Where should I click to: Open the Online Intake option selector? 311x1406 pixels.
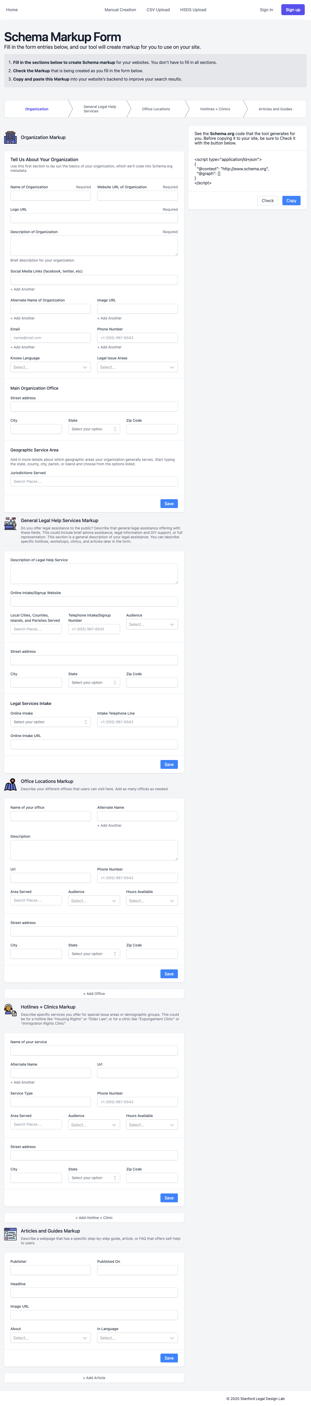coord(51,722)
